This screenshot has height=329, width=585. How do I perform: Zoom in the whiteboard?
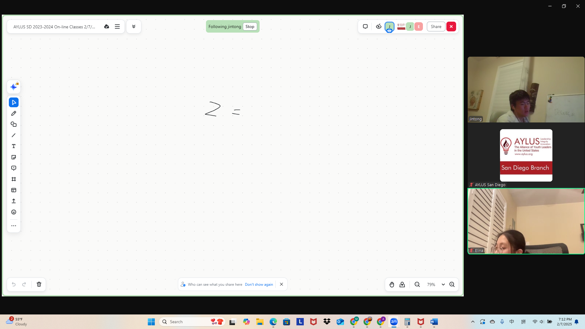point(452,285)
